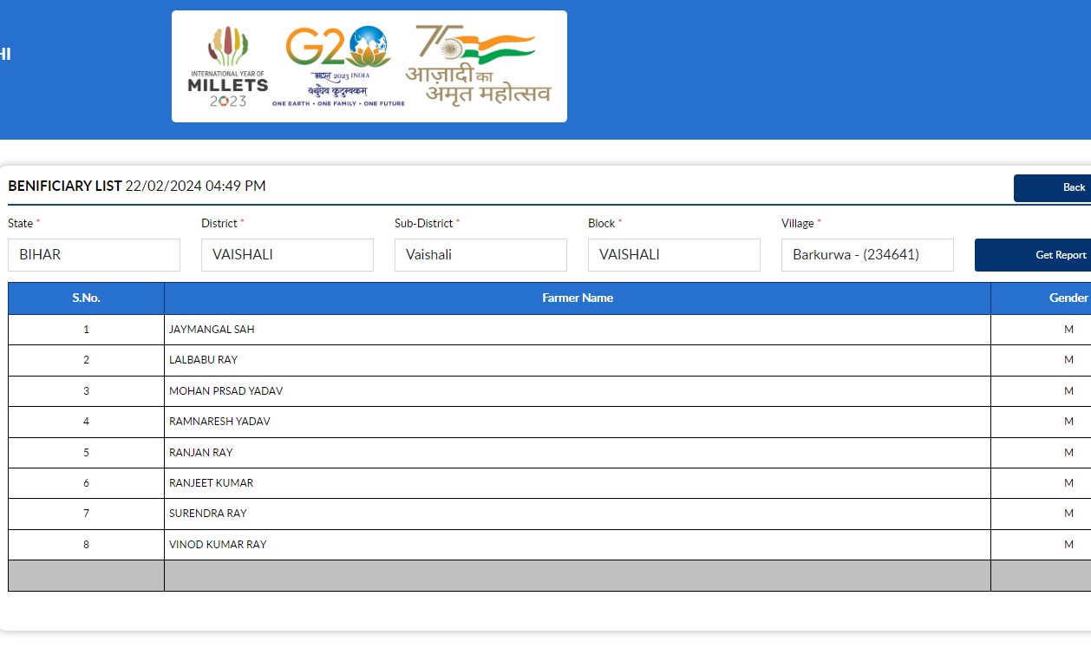The height and width of the screenshot is (655, 1091).
Task: Click the S.No. column header
Action: (86, 298)
